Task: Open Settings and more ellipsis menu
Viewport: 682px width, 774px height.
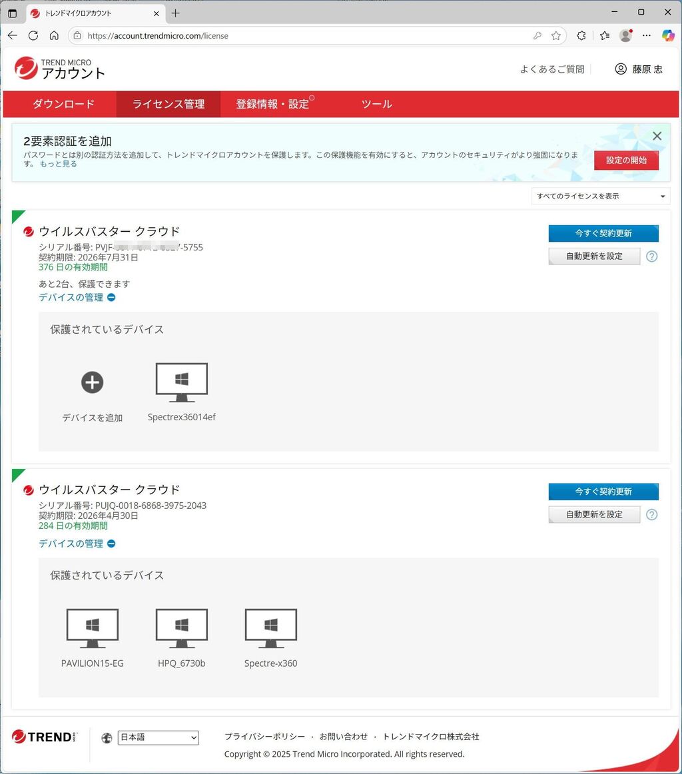Action: click(x=647, y=35)
